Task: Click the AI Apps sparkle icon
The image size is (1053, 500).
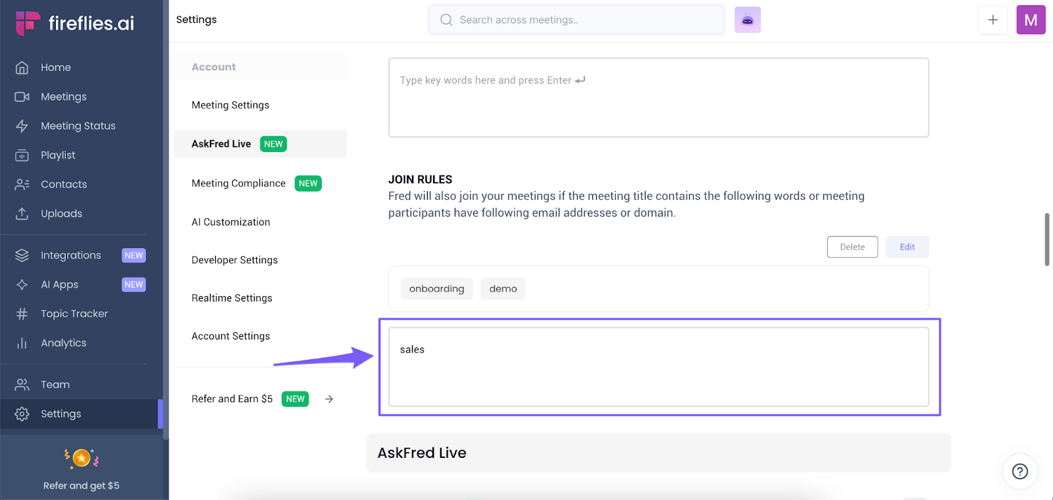Action: click(x=22, y=284)
